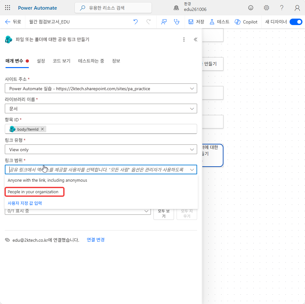This screenshot has width=305, height=304.
Task: Click the connection link icon beside edu@2ktech.co.kr
Action: point(7,240)
